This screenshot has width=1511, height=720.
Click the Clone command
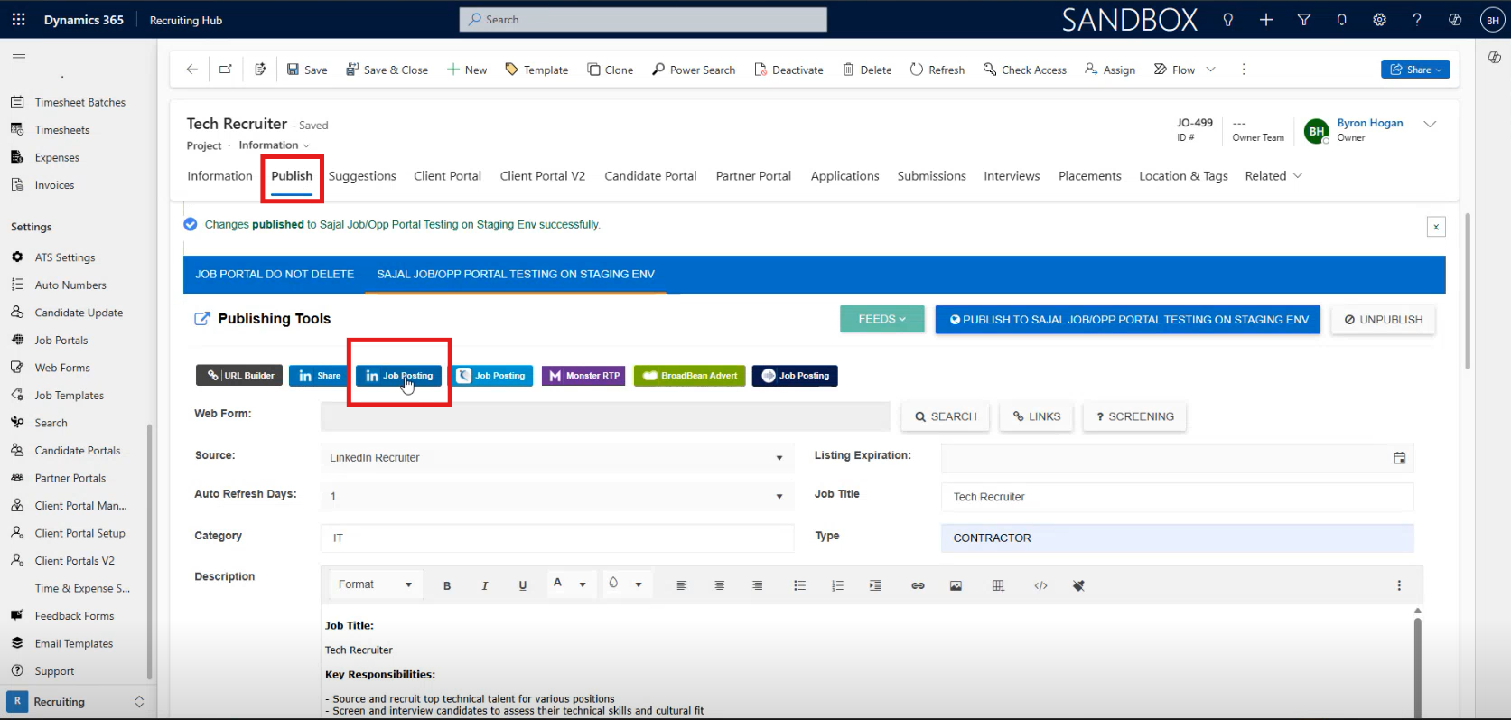click(x=611, y=70)
